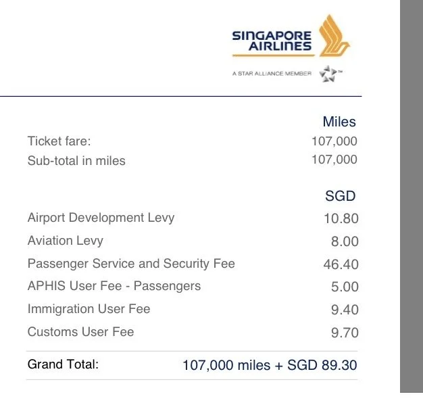The image size is (423, 403).
Task: Click the Sub-total in miles label
Action: point(76,160)
